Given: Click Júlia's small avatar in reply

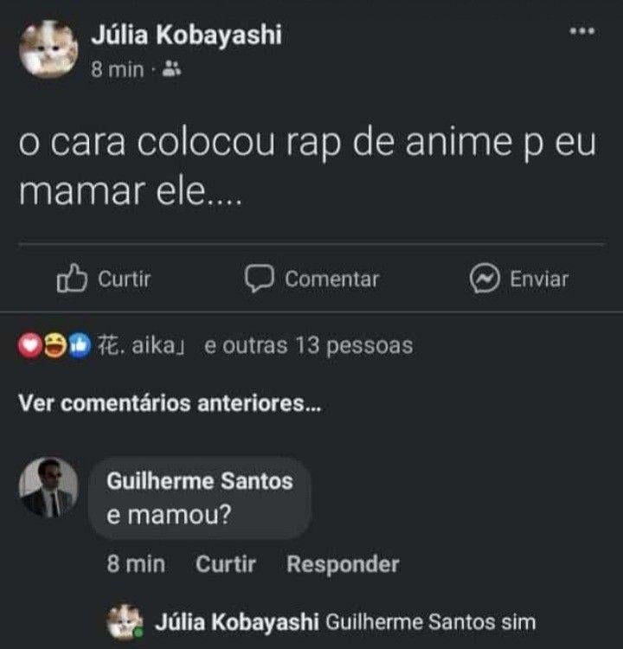Looking at the screenshot, I should pyautogui.click(x=125, y=621).
